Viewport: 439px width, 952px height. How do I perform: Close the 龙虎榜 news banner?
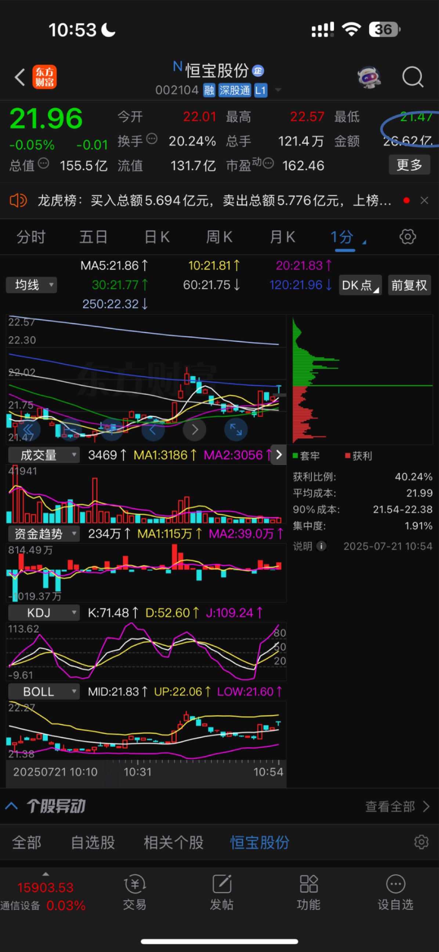pos(425,200)
